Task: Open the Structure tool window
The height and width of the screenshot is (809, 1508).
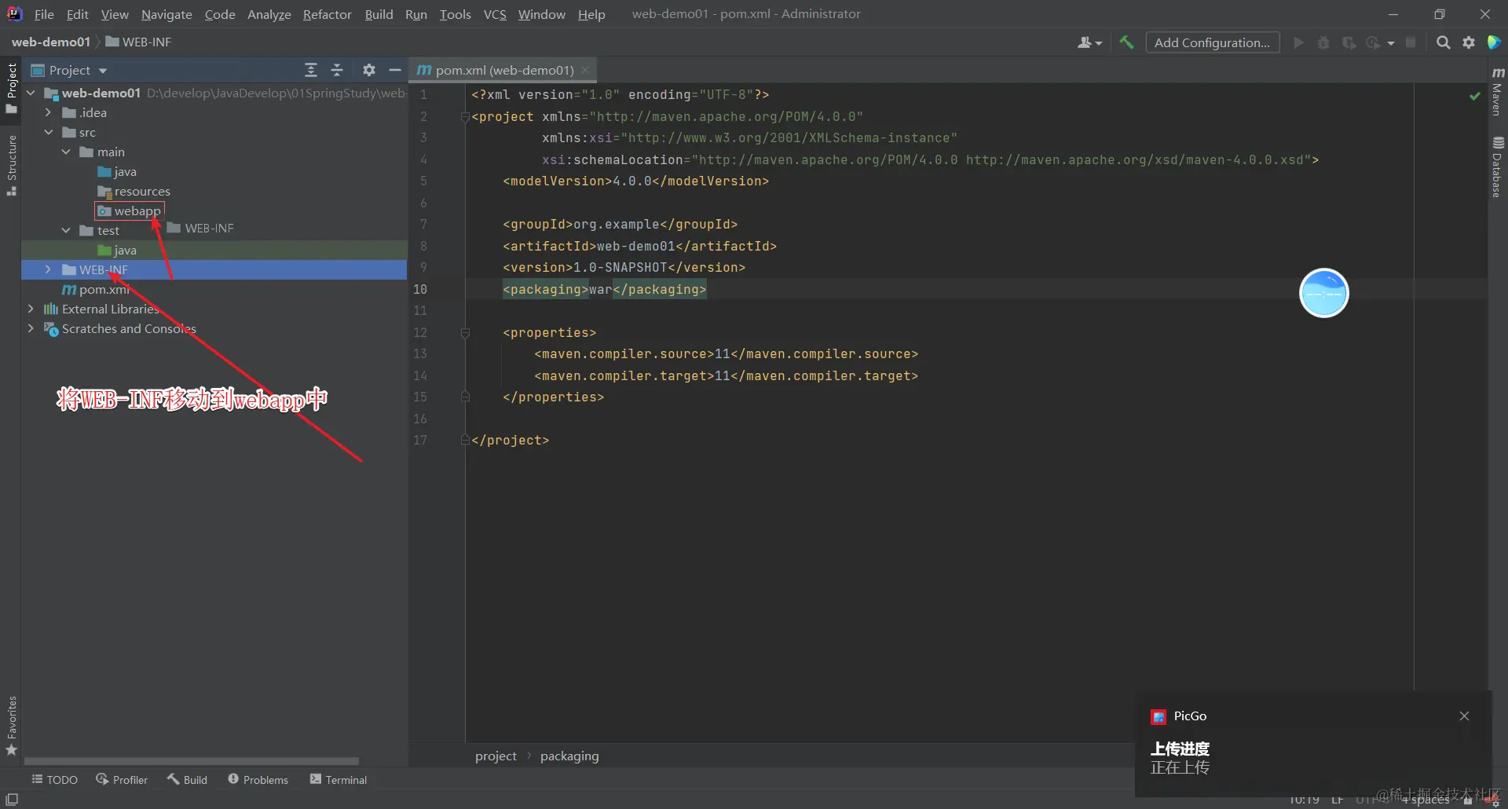Action: click(11, 165)
